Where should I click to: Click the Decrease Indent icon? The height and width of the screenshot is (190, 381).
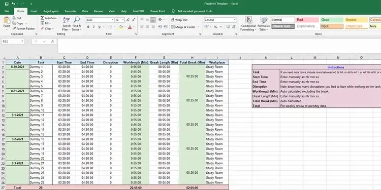(x=160, y=27)
